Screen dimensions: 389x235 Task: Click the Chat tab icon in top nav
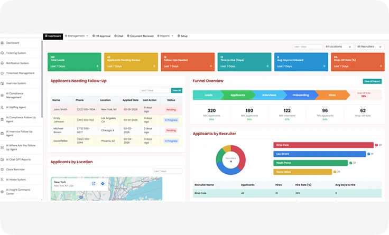click(x=115, y=36)
